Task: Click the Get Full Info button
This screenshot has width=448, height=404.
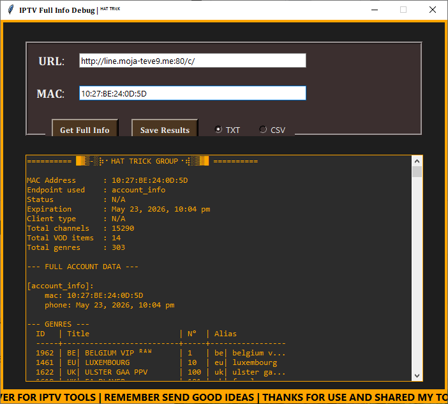Action: 85,128
